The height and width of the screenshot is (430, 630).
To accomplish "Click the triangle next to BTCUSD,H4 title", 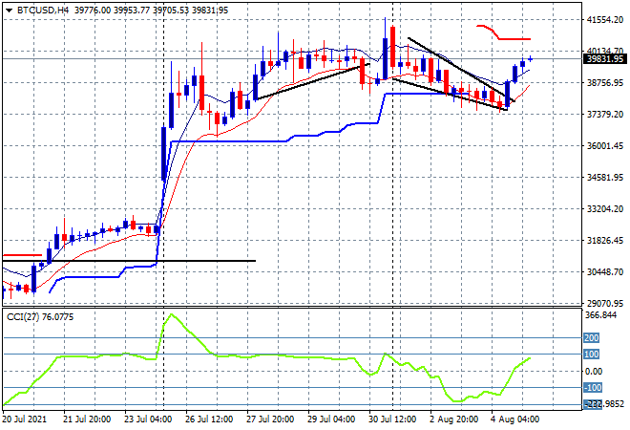I will click(9, 11).
